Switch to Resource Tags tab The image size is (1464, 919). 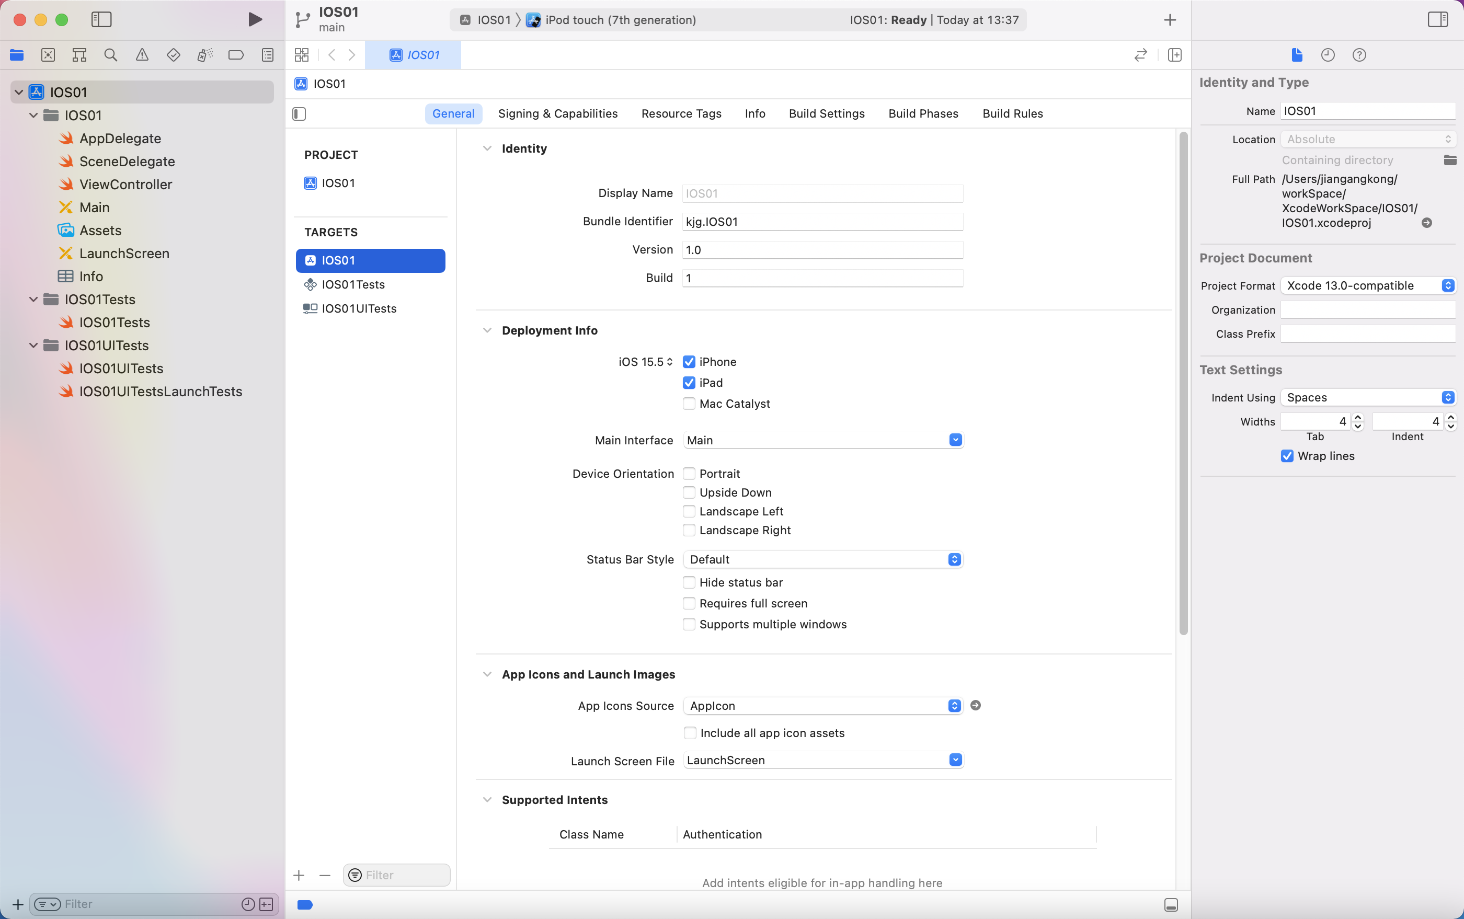pyautogui.click(x=681, y=113)
